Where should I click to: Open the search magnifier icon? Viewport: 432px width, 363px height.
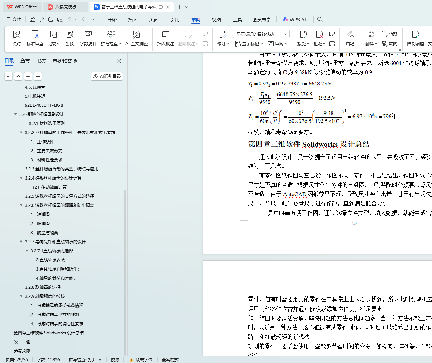(320, 19)
